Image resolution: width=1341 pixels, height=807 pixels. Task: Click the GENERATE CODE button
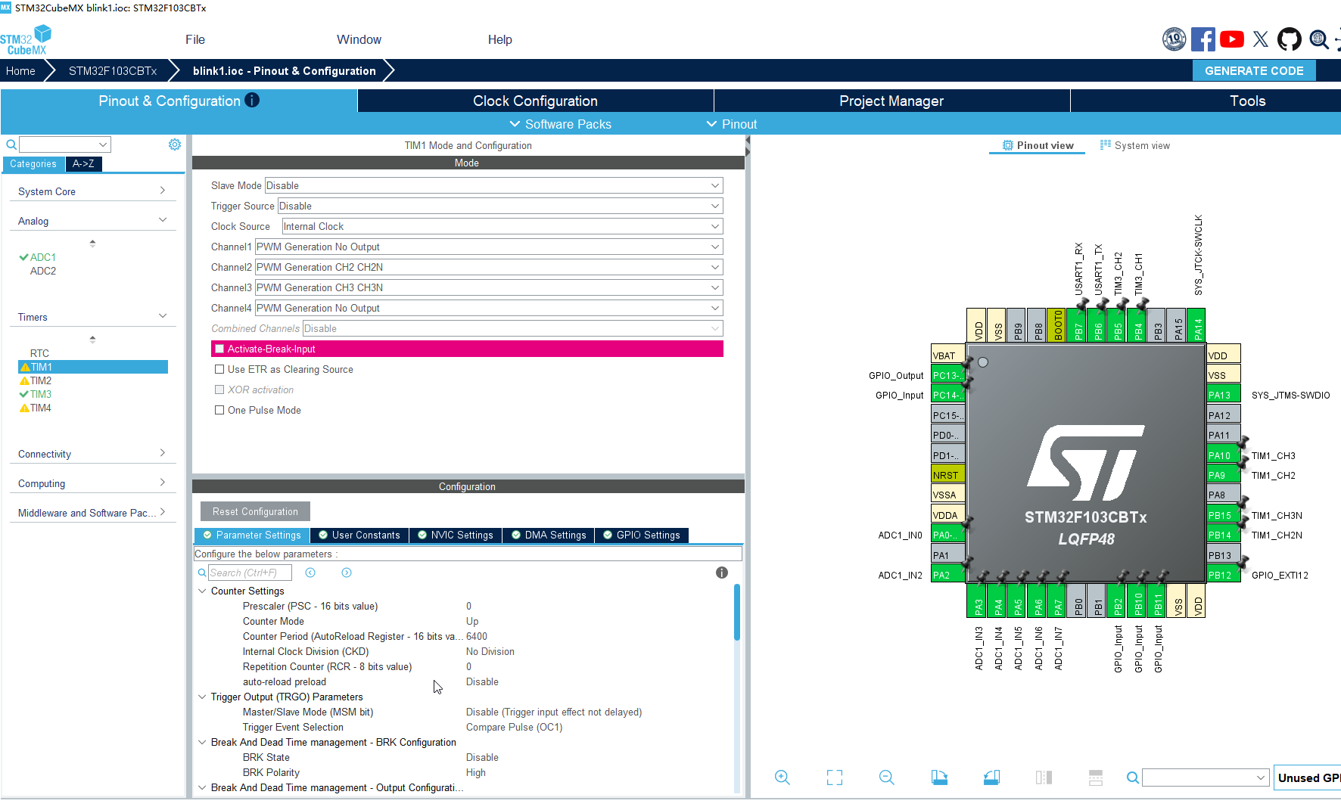point(1254,70)
